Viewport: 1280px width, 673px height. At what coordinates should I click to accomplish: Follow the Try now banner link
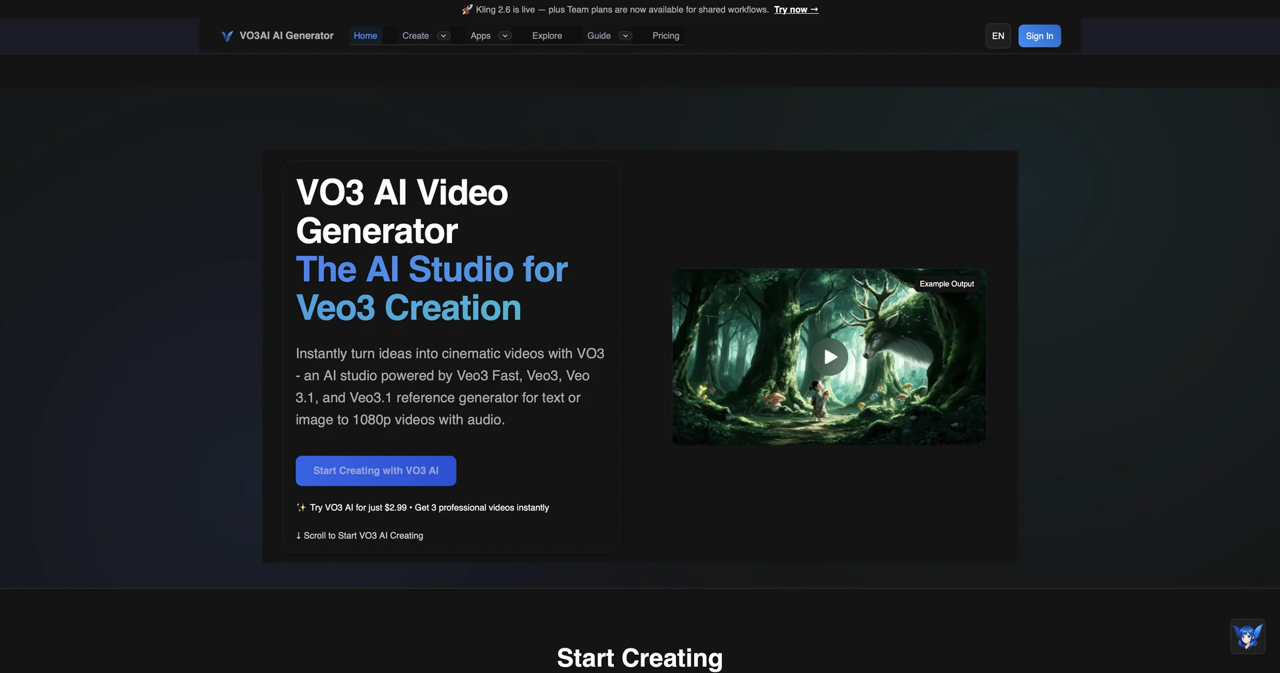tap(796, 9)
